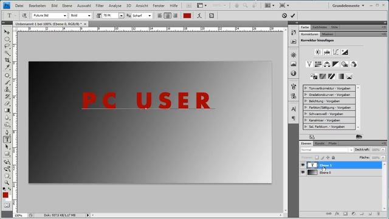Screen dimensions: 389x219
Task: Select the Magic Wand tool
Action: pos(7,53)
